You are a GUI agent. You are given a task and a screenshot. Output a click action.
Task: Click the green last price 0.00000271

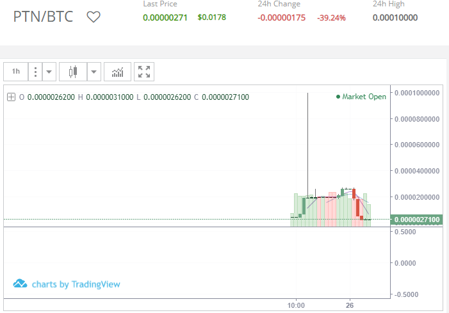coord(165,17)
